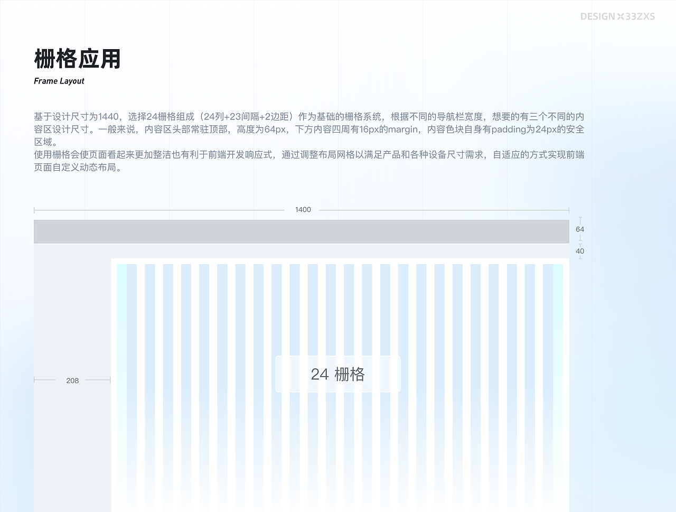Select the 208 sidebar width marker
This screenshot has height=512, width=676.
(x=72, y=380)
